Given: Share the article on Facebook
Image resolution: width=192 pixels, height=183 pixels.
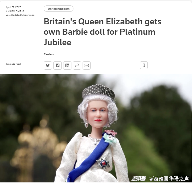Looking at the screenshot, I should tap(57, 65).
